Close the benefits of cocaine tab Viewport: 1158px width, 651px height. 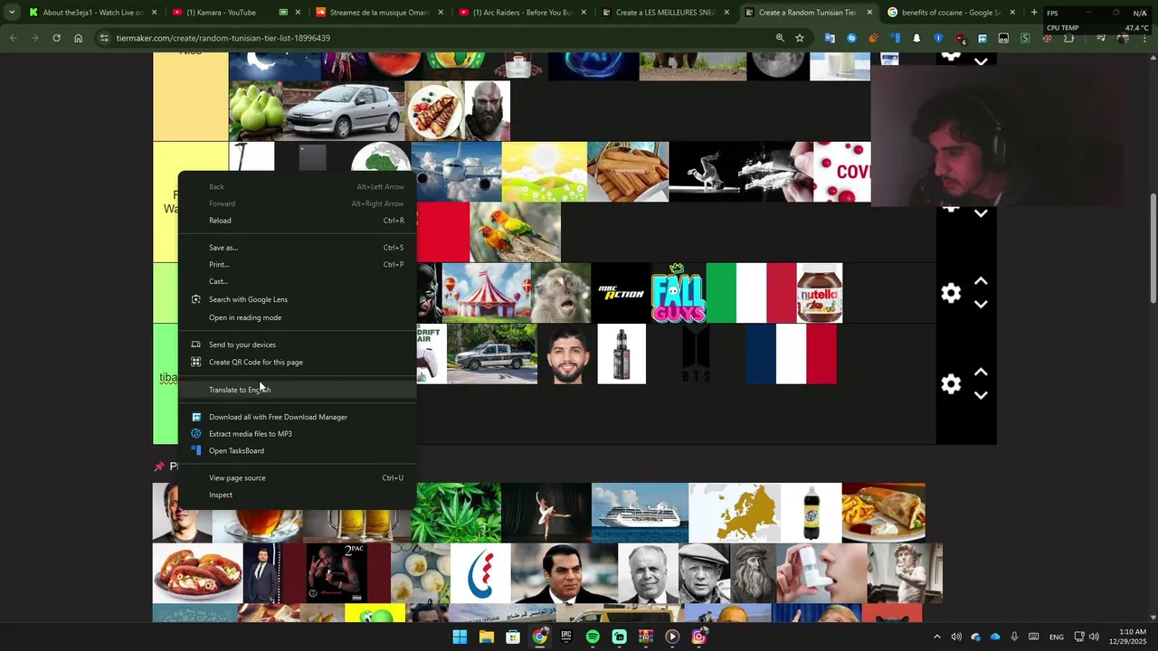pyautogui.click(x=1012, y=13)
